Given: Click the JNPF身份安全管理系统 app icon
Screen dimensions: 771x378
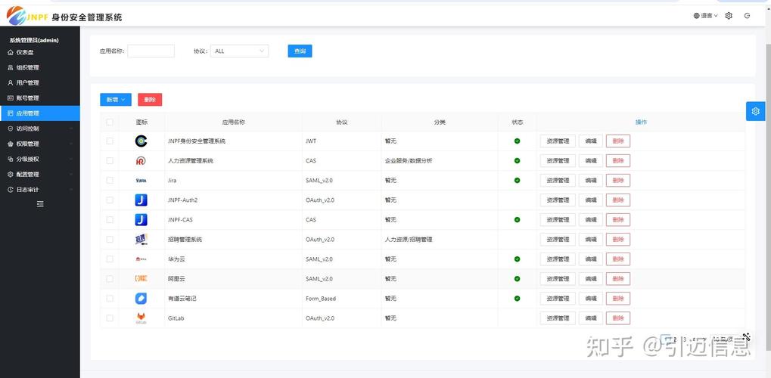Looking at the screenshot, I should (141, 141).
